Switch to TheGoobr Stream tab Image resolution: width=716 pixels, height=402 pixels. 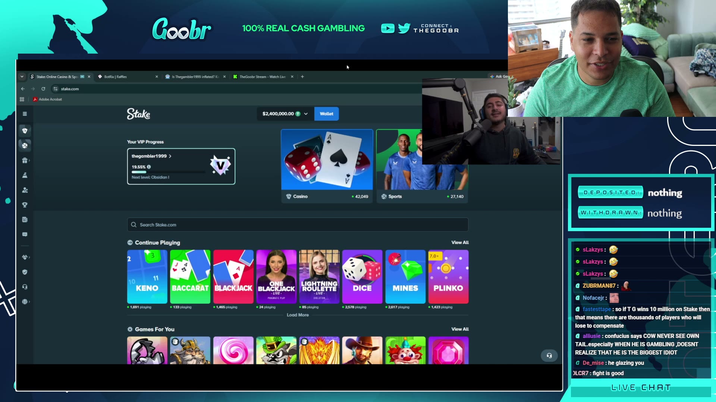click(x=263, y=77)
